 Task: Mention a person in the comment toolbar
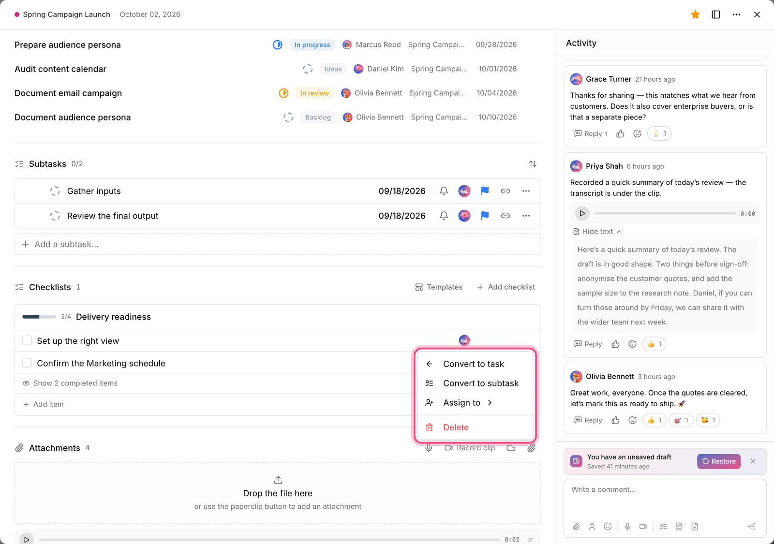coord(592,527)
